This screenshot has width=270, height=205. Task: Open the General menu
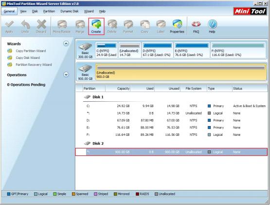[9, 11]
